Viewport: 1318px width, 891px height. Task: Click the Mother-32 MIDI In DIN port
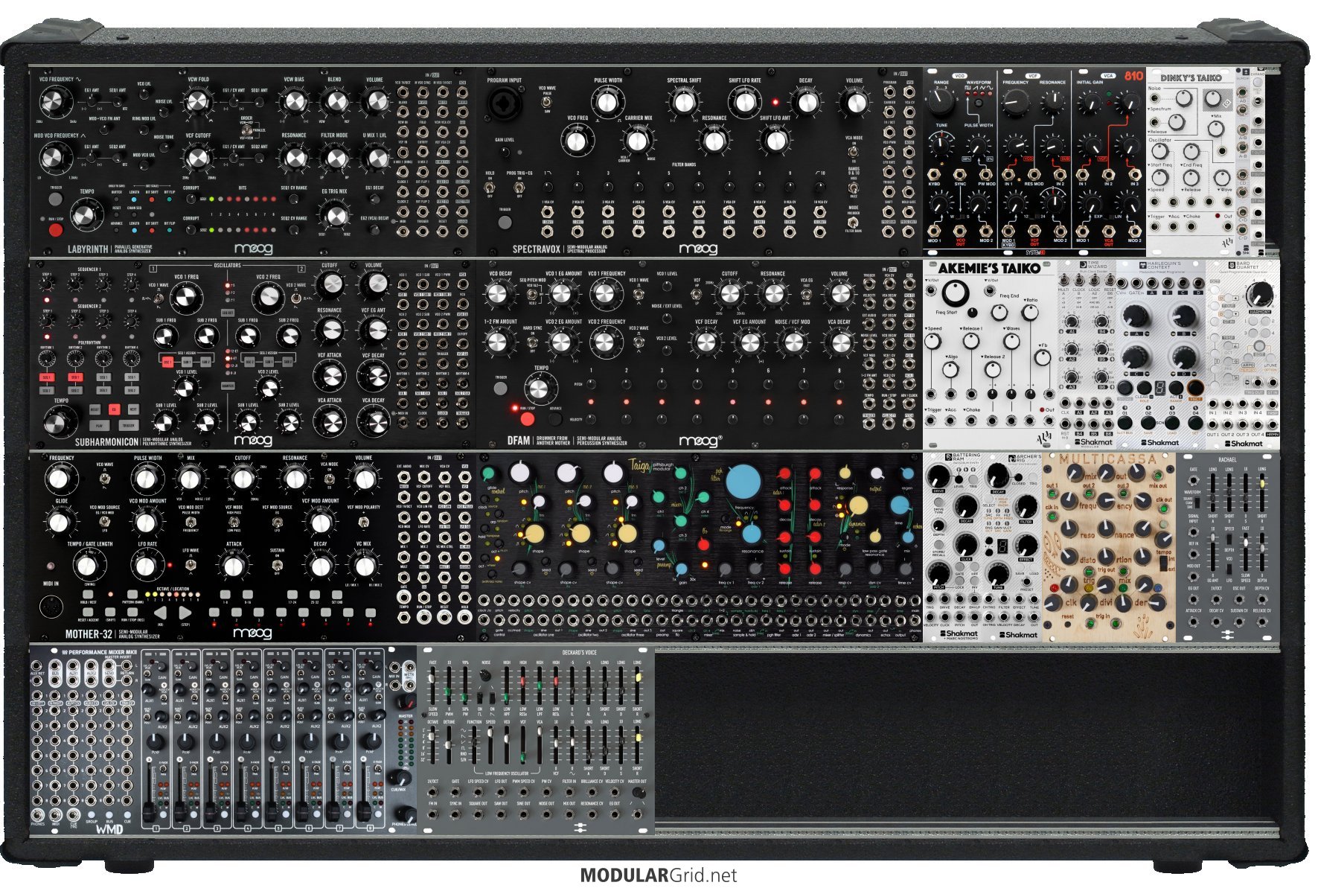(53, 607)
